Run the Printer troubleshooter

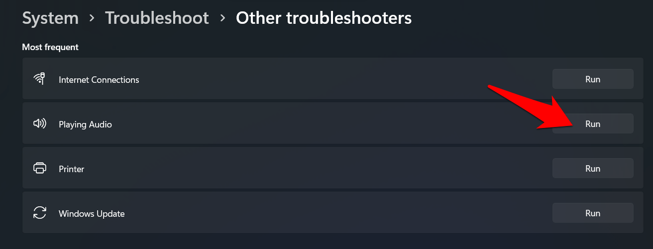(592, 168)
